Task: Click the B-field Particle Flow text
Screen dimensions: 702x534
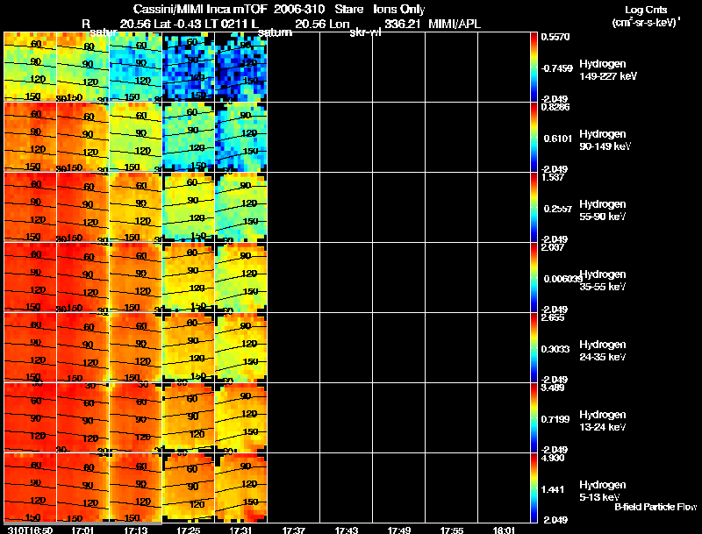Action: pos(655,507)
